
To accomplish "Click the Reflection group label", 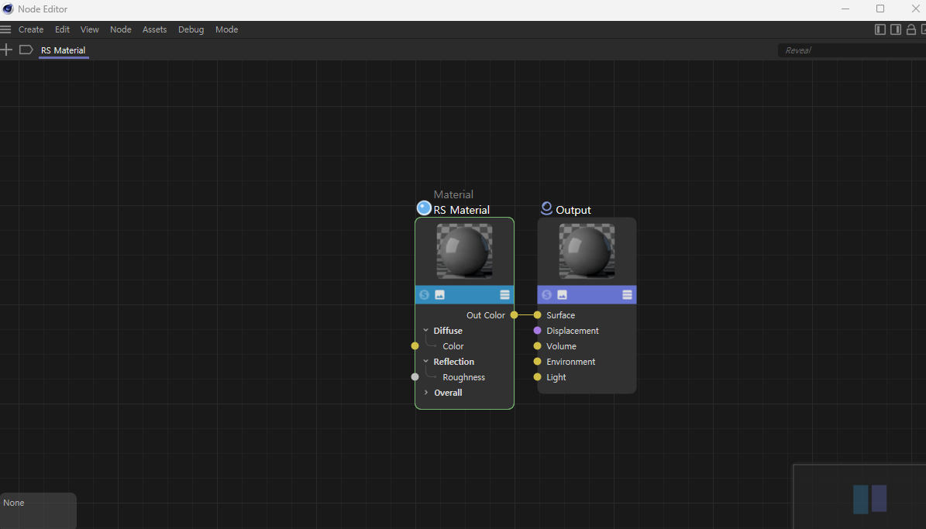I will tap(453, 362).
